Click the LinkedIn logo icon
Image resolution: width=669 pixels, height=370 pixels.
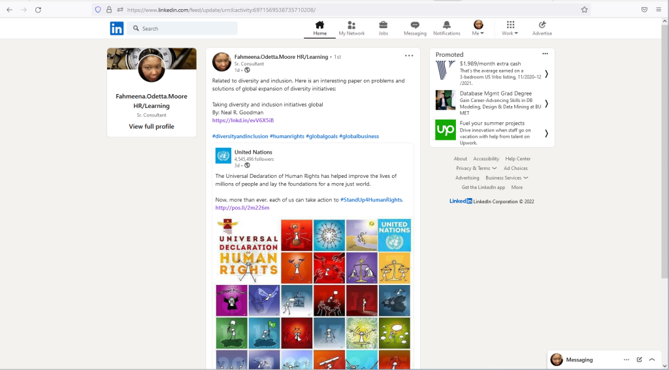[x=116, y=28]
